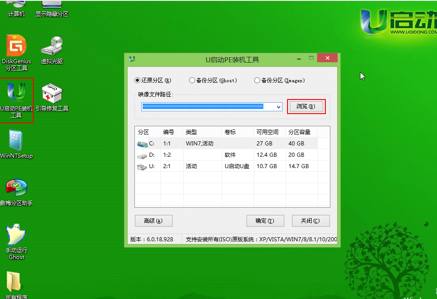The width and height of the screenshot is (437, 299).
Task: Open the 引导修复工具 desktop icon
Action: pyautogui.click(x=52, y=97)
